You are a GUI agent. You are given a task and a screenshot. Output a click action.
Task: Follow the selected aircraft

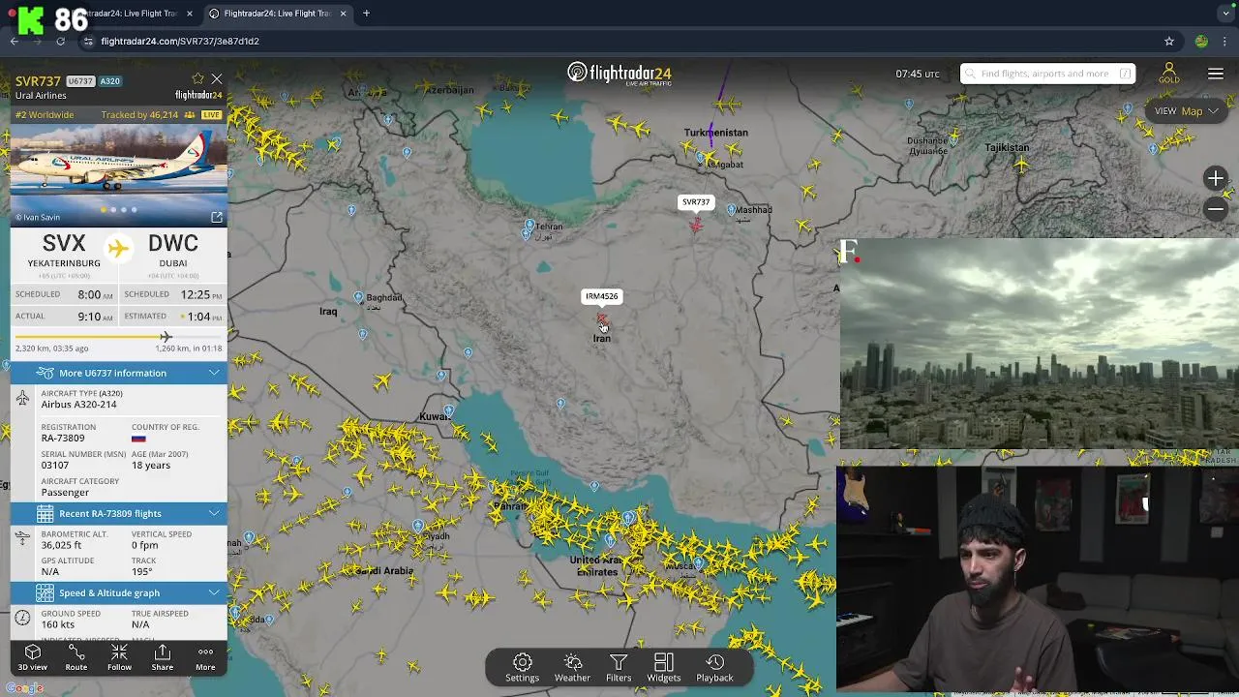119,657
